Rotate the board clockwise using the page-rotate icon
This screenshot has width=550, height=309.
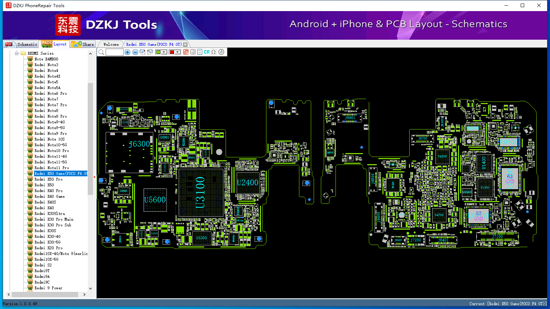coord(143,52)
